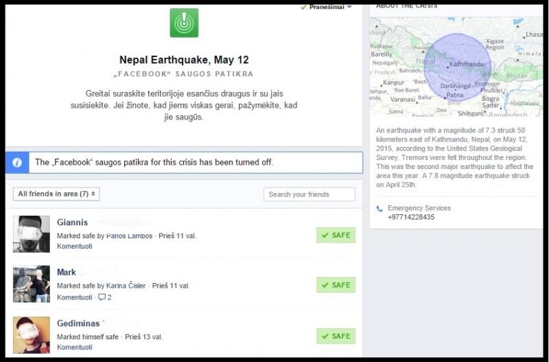Click the Prieš 13 val. timestamp
Screen dimensions: 549x362
point(143,337)
